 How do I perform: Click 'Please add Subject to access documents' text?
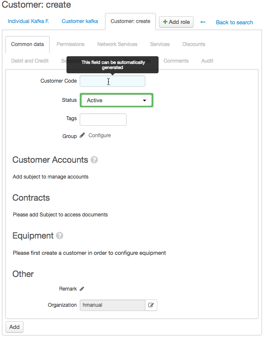pyautogui.click(x=60, y=215)
